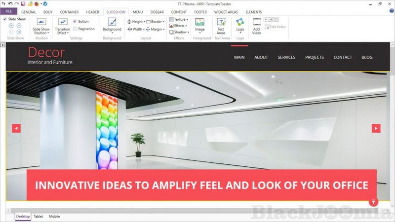The height and width of the screenshot is (222, 395).
Task: Click the scroll-to-top arrow button
Action: coord(373,202)
